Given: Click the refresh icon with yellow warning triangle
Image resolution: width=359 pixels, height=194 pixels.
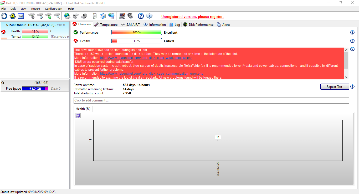Looking at the screenshot, I should 13,16.
